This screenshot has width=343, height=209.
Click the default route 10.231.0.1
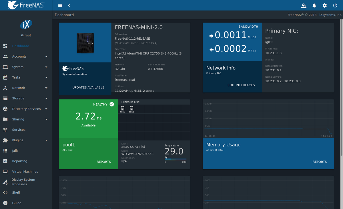pos(273,70)
